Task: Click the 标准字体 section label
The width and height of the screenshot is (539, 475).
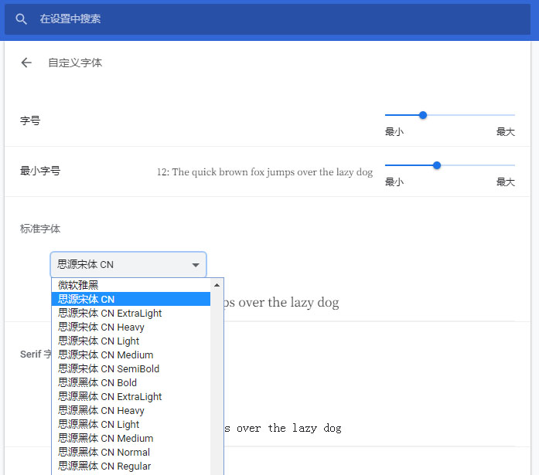Action: pos(40,229)
